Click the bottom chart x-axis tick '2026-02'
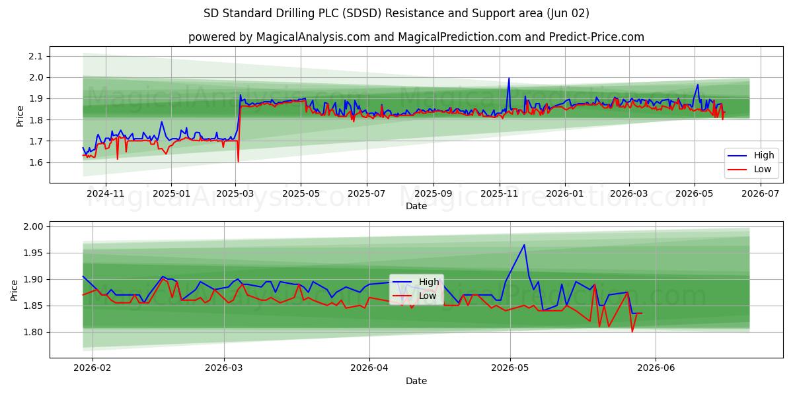Screen dimensions: 793x396 pos(93,368)
